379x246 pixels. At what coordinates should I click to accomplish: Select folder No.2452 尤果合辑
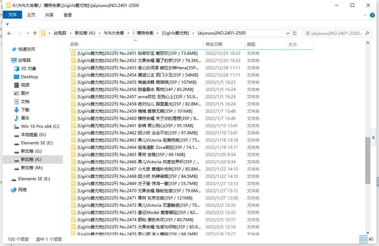click(139, 61)
